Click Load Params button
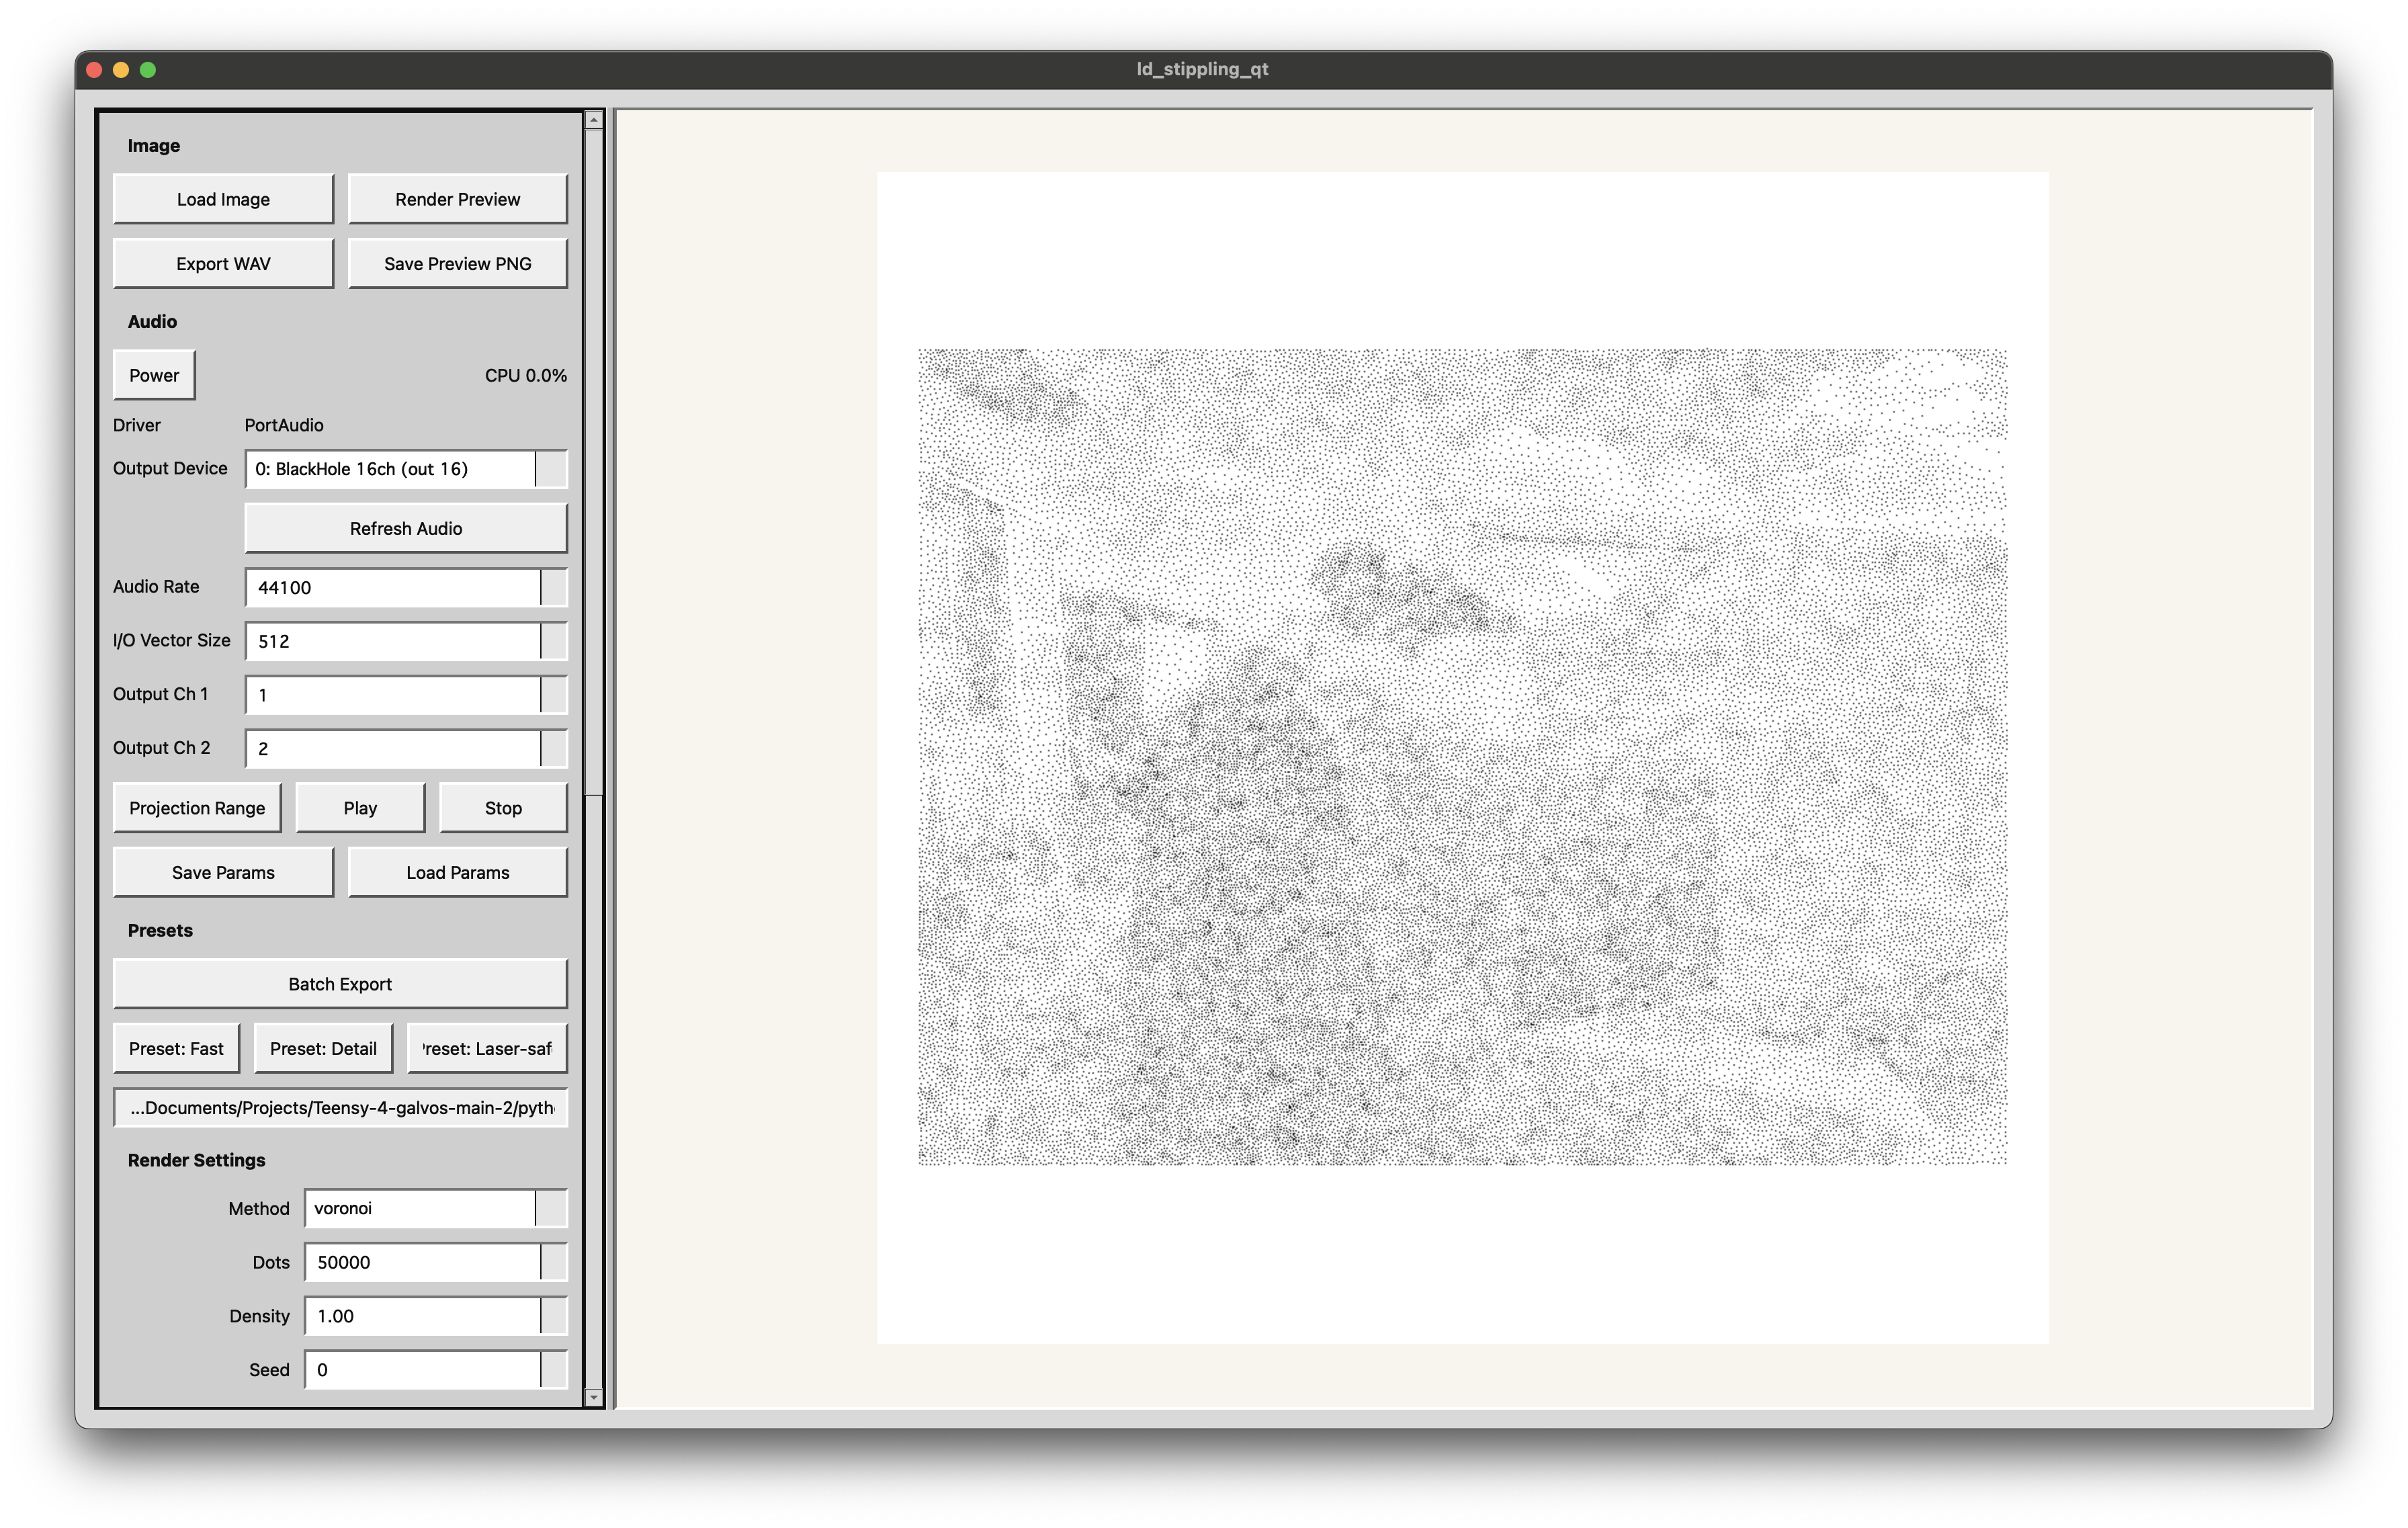The height and width of the screenshot is (1528, 2408). pyautogui.click(x=457, y=873)
